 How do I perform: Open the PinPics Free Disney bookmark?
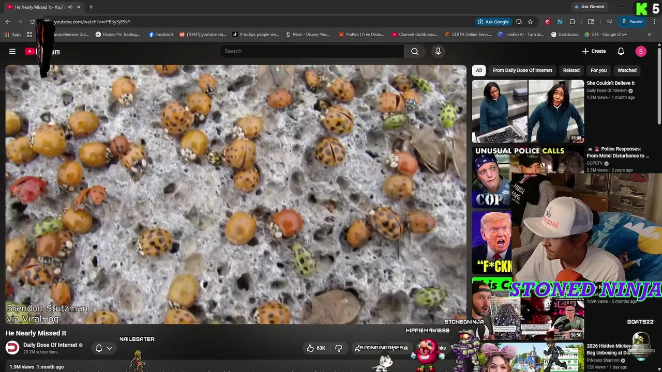pos(362,35)
